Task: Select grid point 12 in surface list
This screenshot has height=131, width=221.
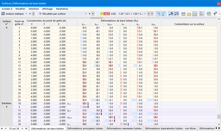Action: point(19,65)
